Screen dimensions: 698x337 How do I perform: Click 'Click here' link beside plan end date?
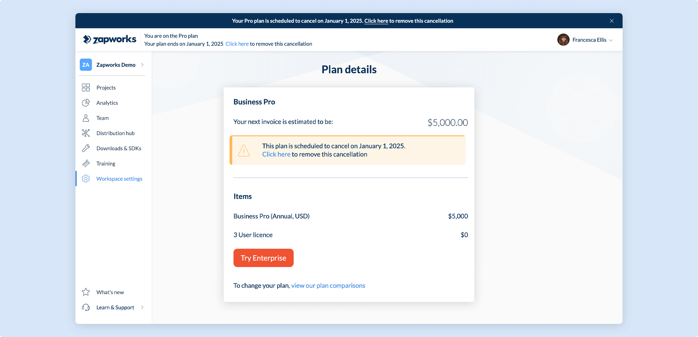coord(237,44)
